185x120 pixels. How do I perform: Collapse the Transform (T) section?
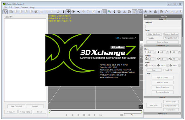pos(179,46)
